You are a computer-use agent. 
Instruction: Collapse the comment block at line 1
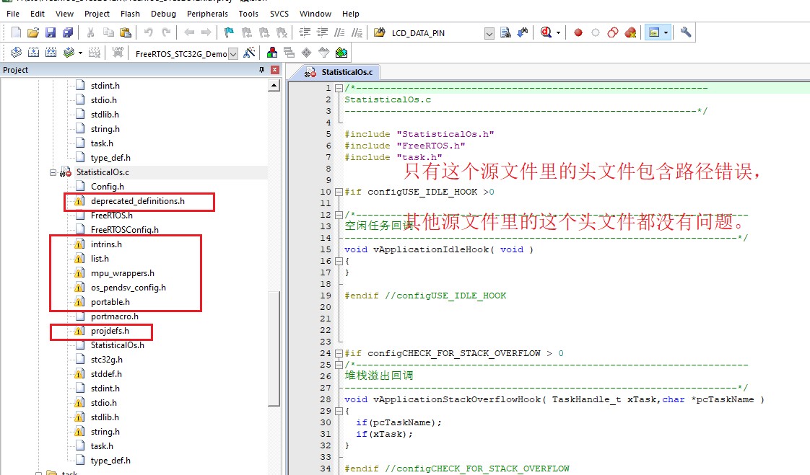[x=339, y=88]
